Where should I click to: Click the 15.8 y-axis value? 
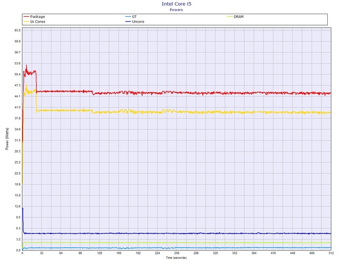pyautogui.click(x=17, y=196)
